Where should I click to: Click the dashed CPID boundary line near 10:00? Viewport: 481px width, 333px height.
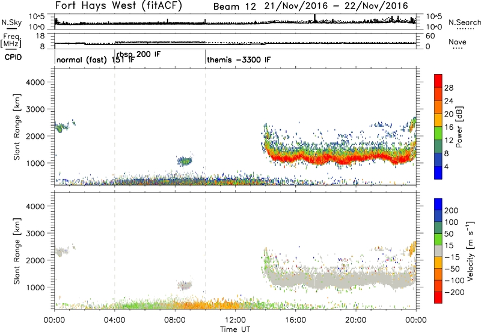coord(205,127)
